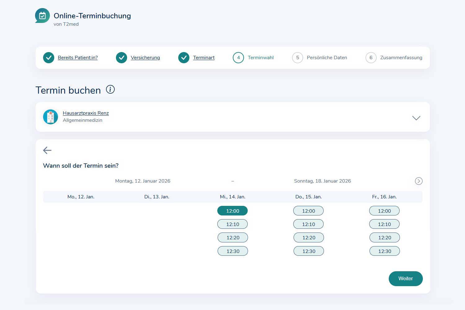This screenshot has width=465, height=310.
Task: Click the Fr., 16. Jan. column header
Action: 384,197
